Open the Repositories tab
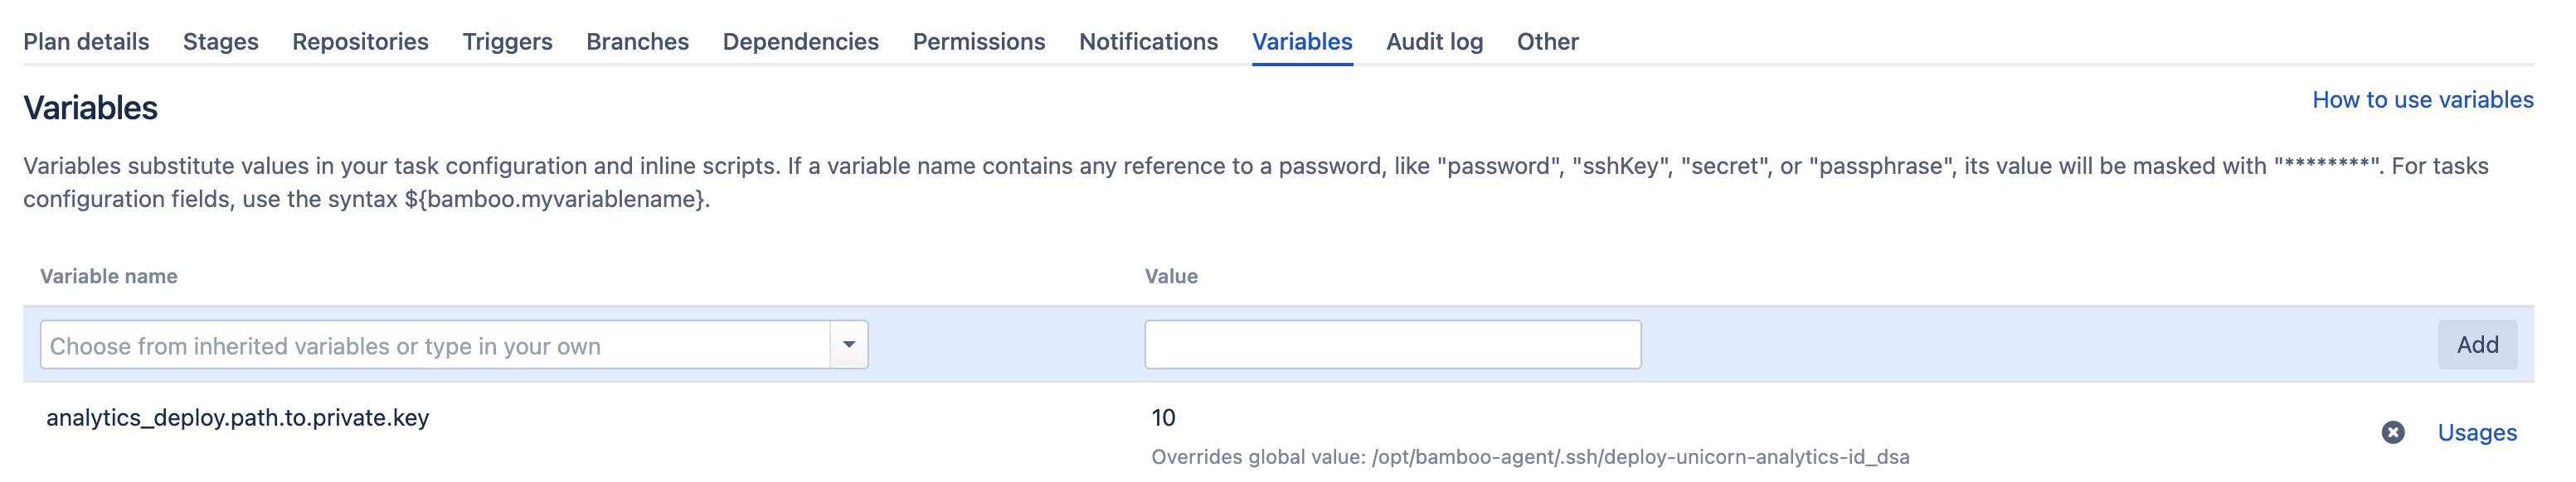Screen dimensions: 2576x482 click(360, 42)
